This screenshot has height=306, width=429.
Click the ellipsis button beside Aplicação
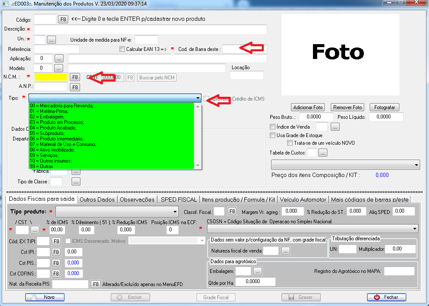tap(59, 58)
